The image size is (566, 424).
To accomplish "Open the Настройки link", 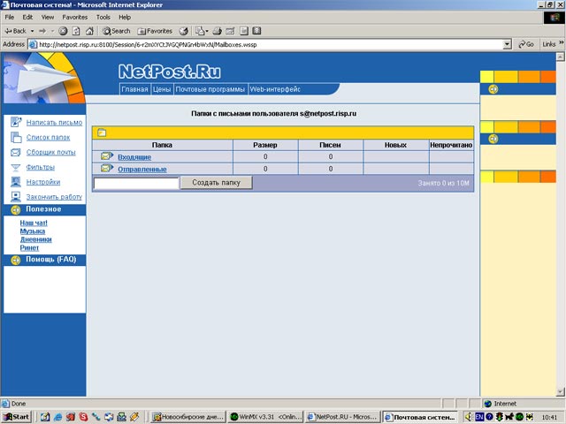I will click(43, 182).
